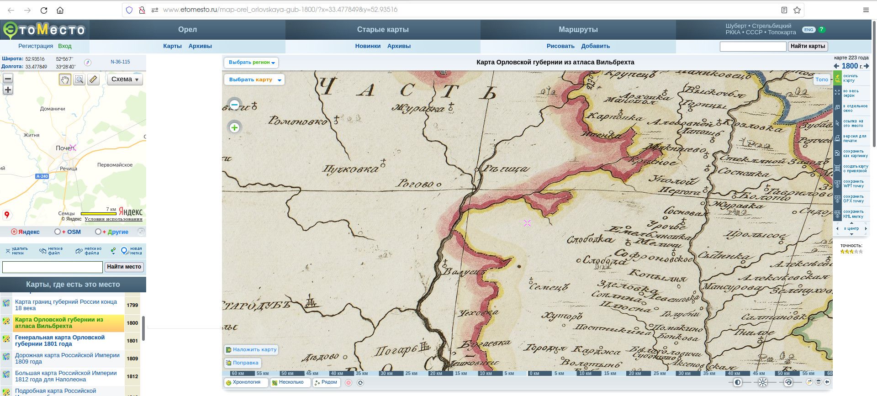The width and height of the screenshot is (877, 396).
Task: Click the half-filled circle split view icon
Action: coord(819,382)
